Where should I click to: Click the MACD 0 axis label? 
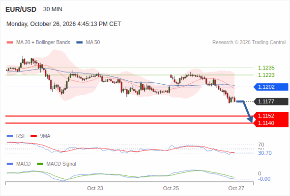tap(260, 173)
